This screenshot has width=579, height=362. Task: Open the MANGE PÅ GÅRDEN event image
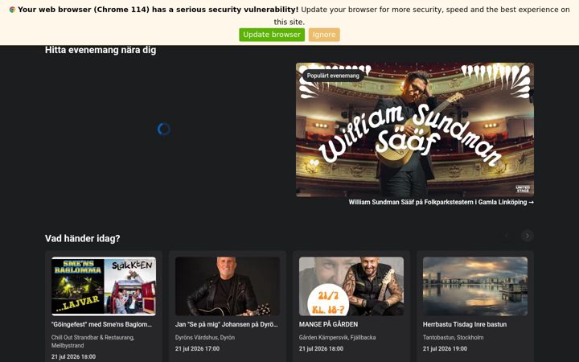351,286
